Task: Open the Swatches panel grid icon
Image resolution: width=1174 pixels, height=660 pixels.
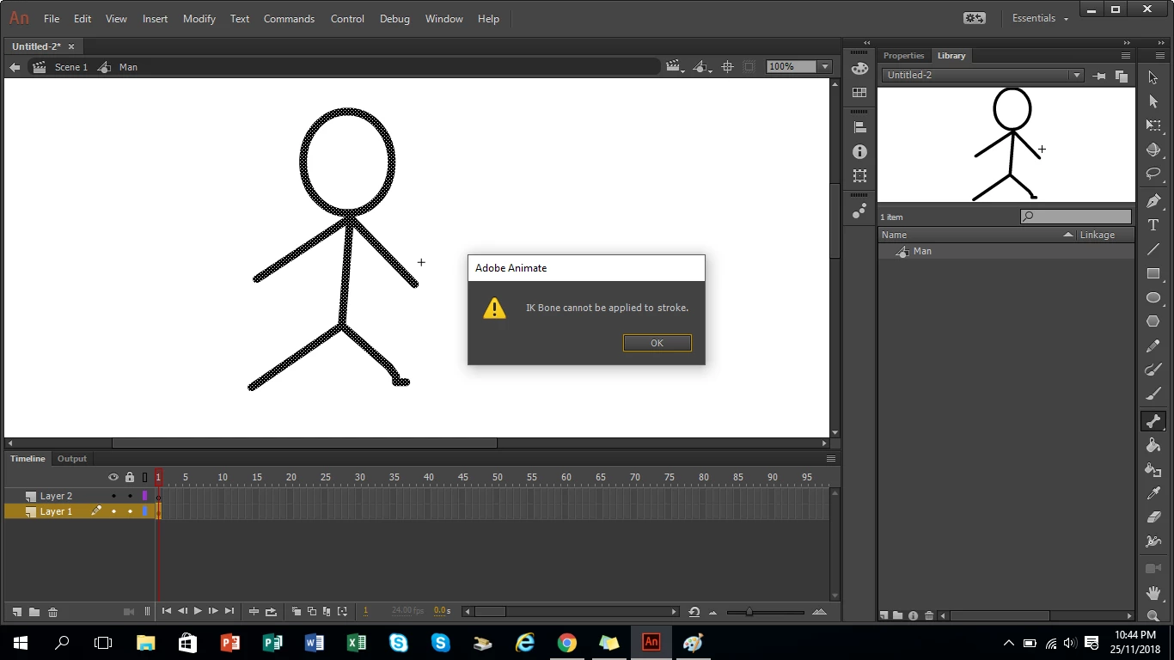Action: [x=859, y=93]
